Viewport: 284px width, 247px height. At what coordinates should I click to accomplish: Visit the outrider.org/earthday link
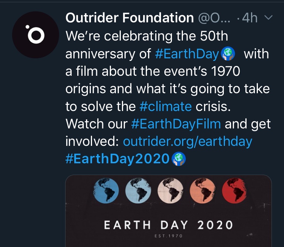tap(187, 141)
